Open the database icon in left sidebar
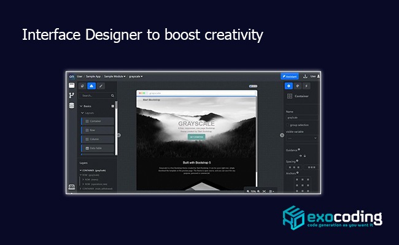 pos(72,105)
